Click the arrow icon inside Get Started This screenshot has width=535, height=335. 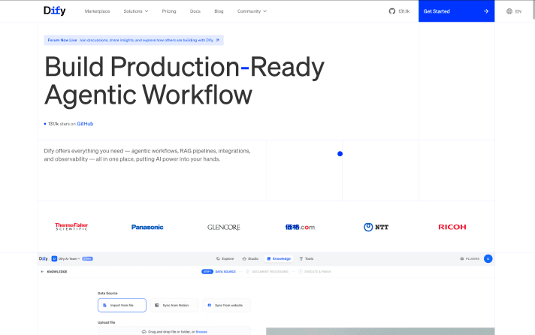tap(486, 11)
